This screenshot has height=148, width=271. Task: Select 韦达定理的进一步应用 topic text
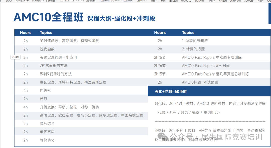[x=58, y=57]
